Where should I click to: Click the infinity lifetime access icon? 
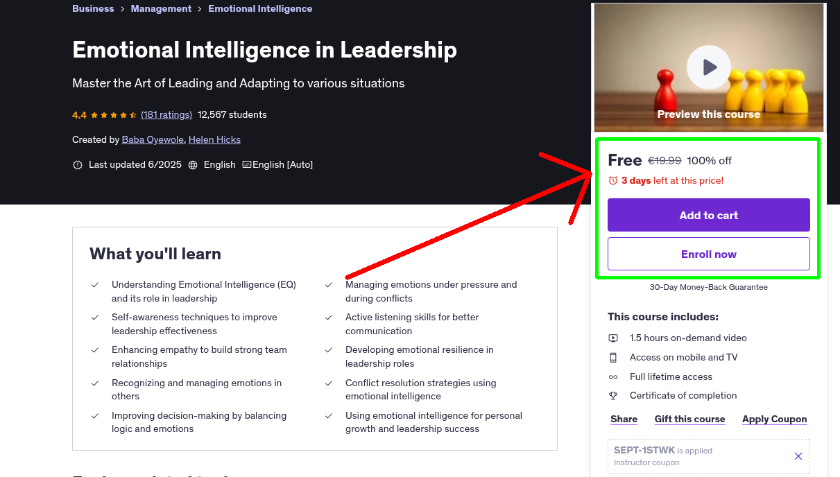coord(613,377)
